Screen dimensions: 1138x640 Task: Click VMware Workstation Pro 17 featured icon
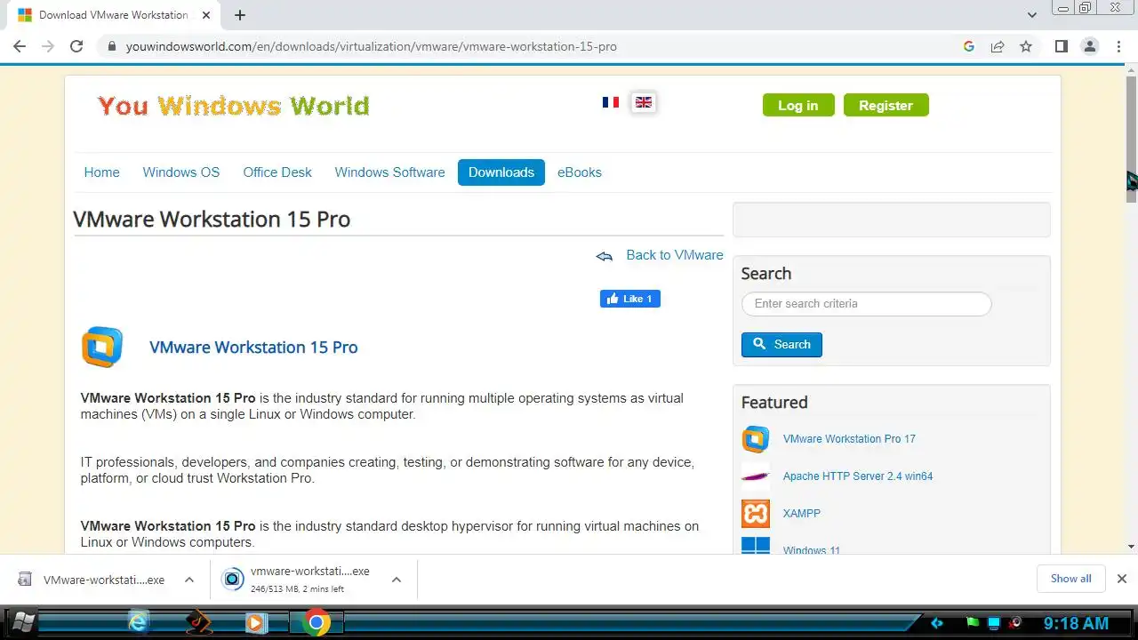tap(756, 439)
